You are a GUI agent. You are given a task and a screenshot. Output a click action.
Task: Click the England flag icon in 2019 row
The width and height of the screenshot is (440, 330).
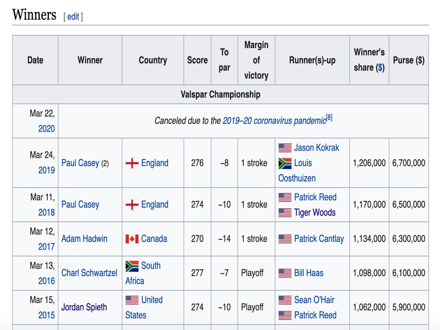coord(132,163)
